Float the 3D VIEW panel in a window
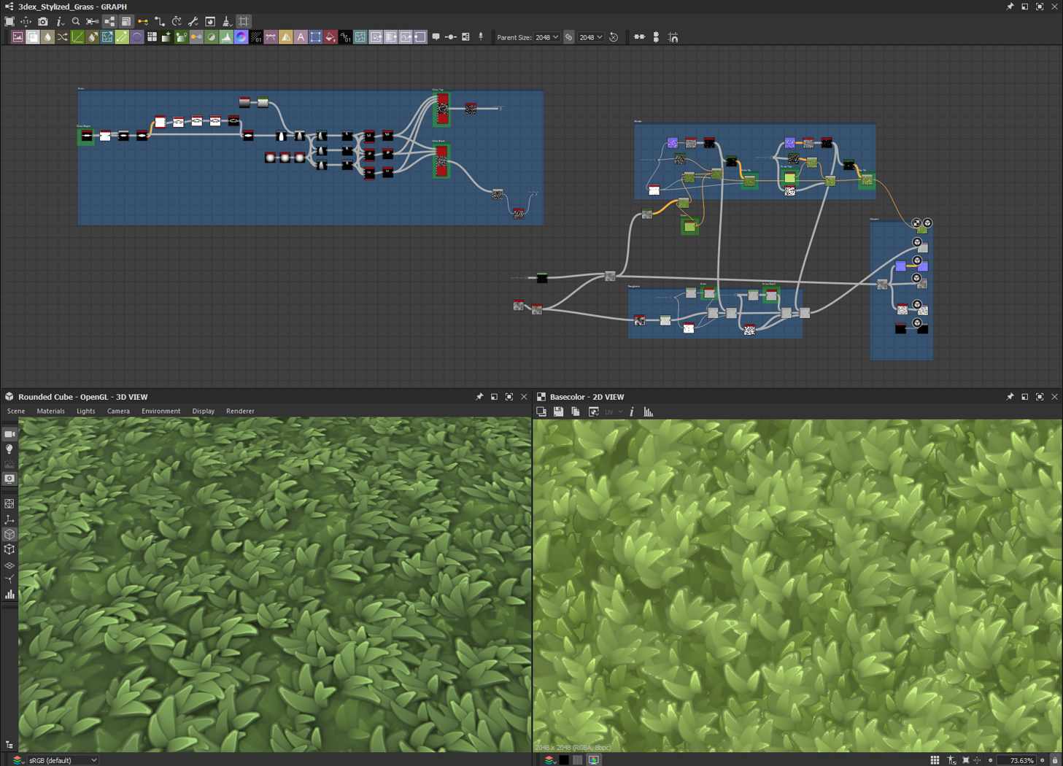Viewport: 1063px width, 766px height. coord(494,397)
